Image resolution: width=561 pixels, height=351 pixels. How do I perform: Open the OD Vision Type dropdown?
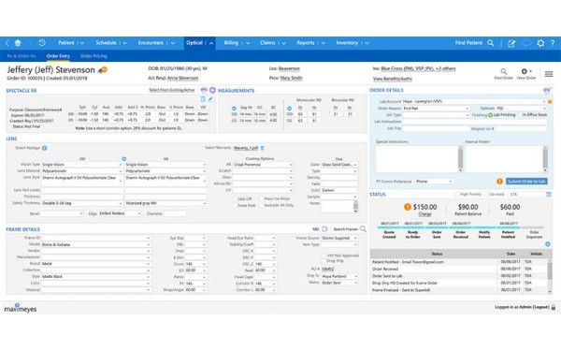click(x=82, y=165)
